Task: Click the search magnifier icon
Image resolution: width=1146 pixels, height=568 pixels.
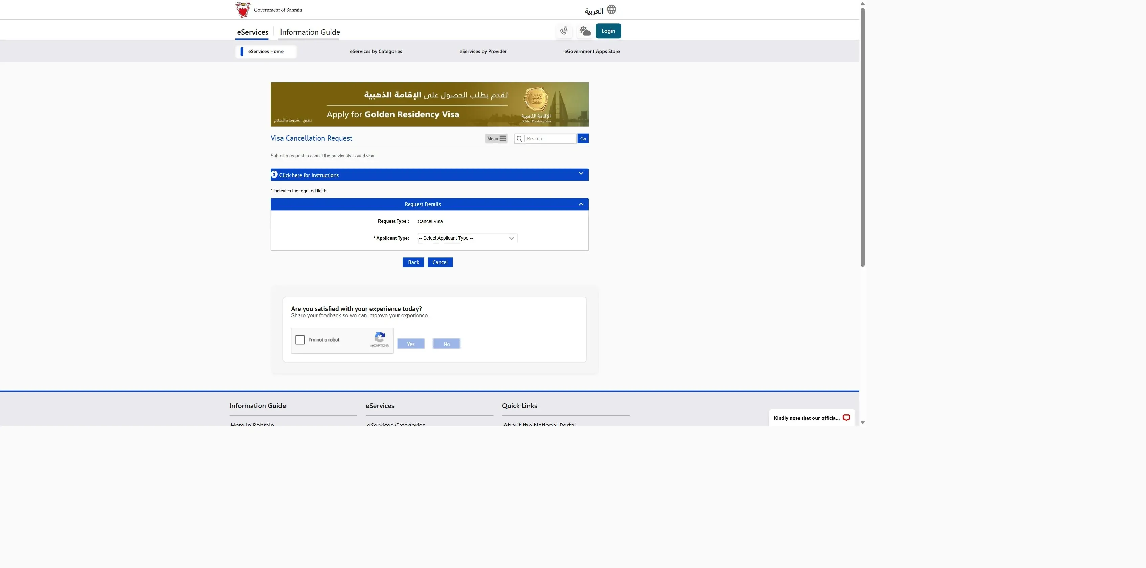Action: pos(519,139)
